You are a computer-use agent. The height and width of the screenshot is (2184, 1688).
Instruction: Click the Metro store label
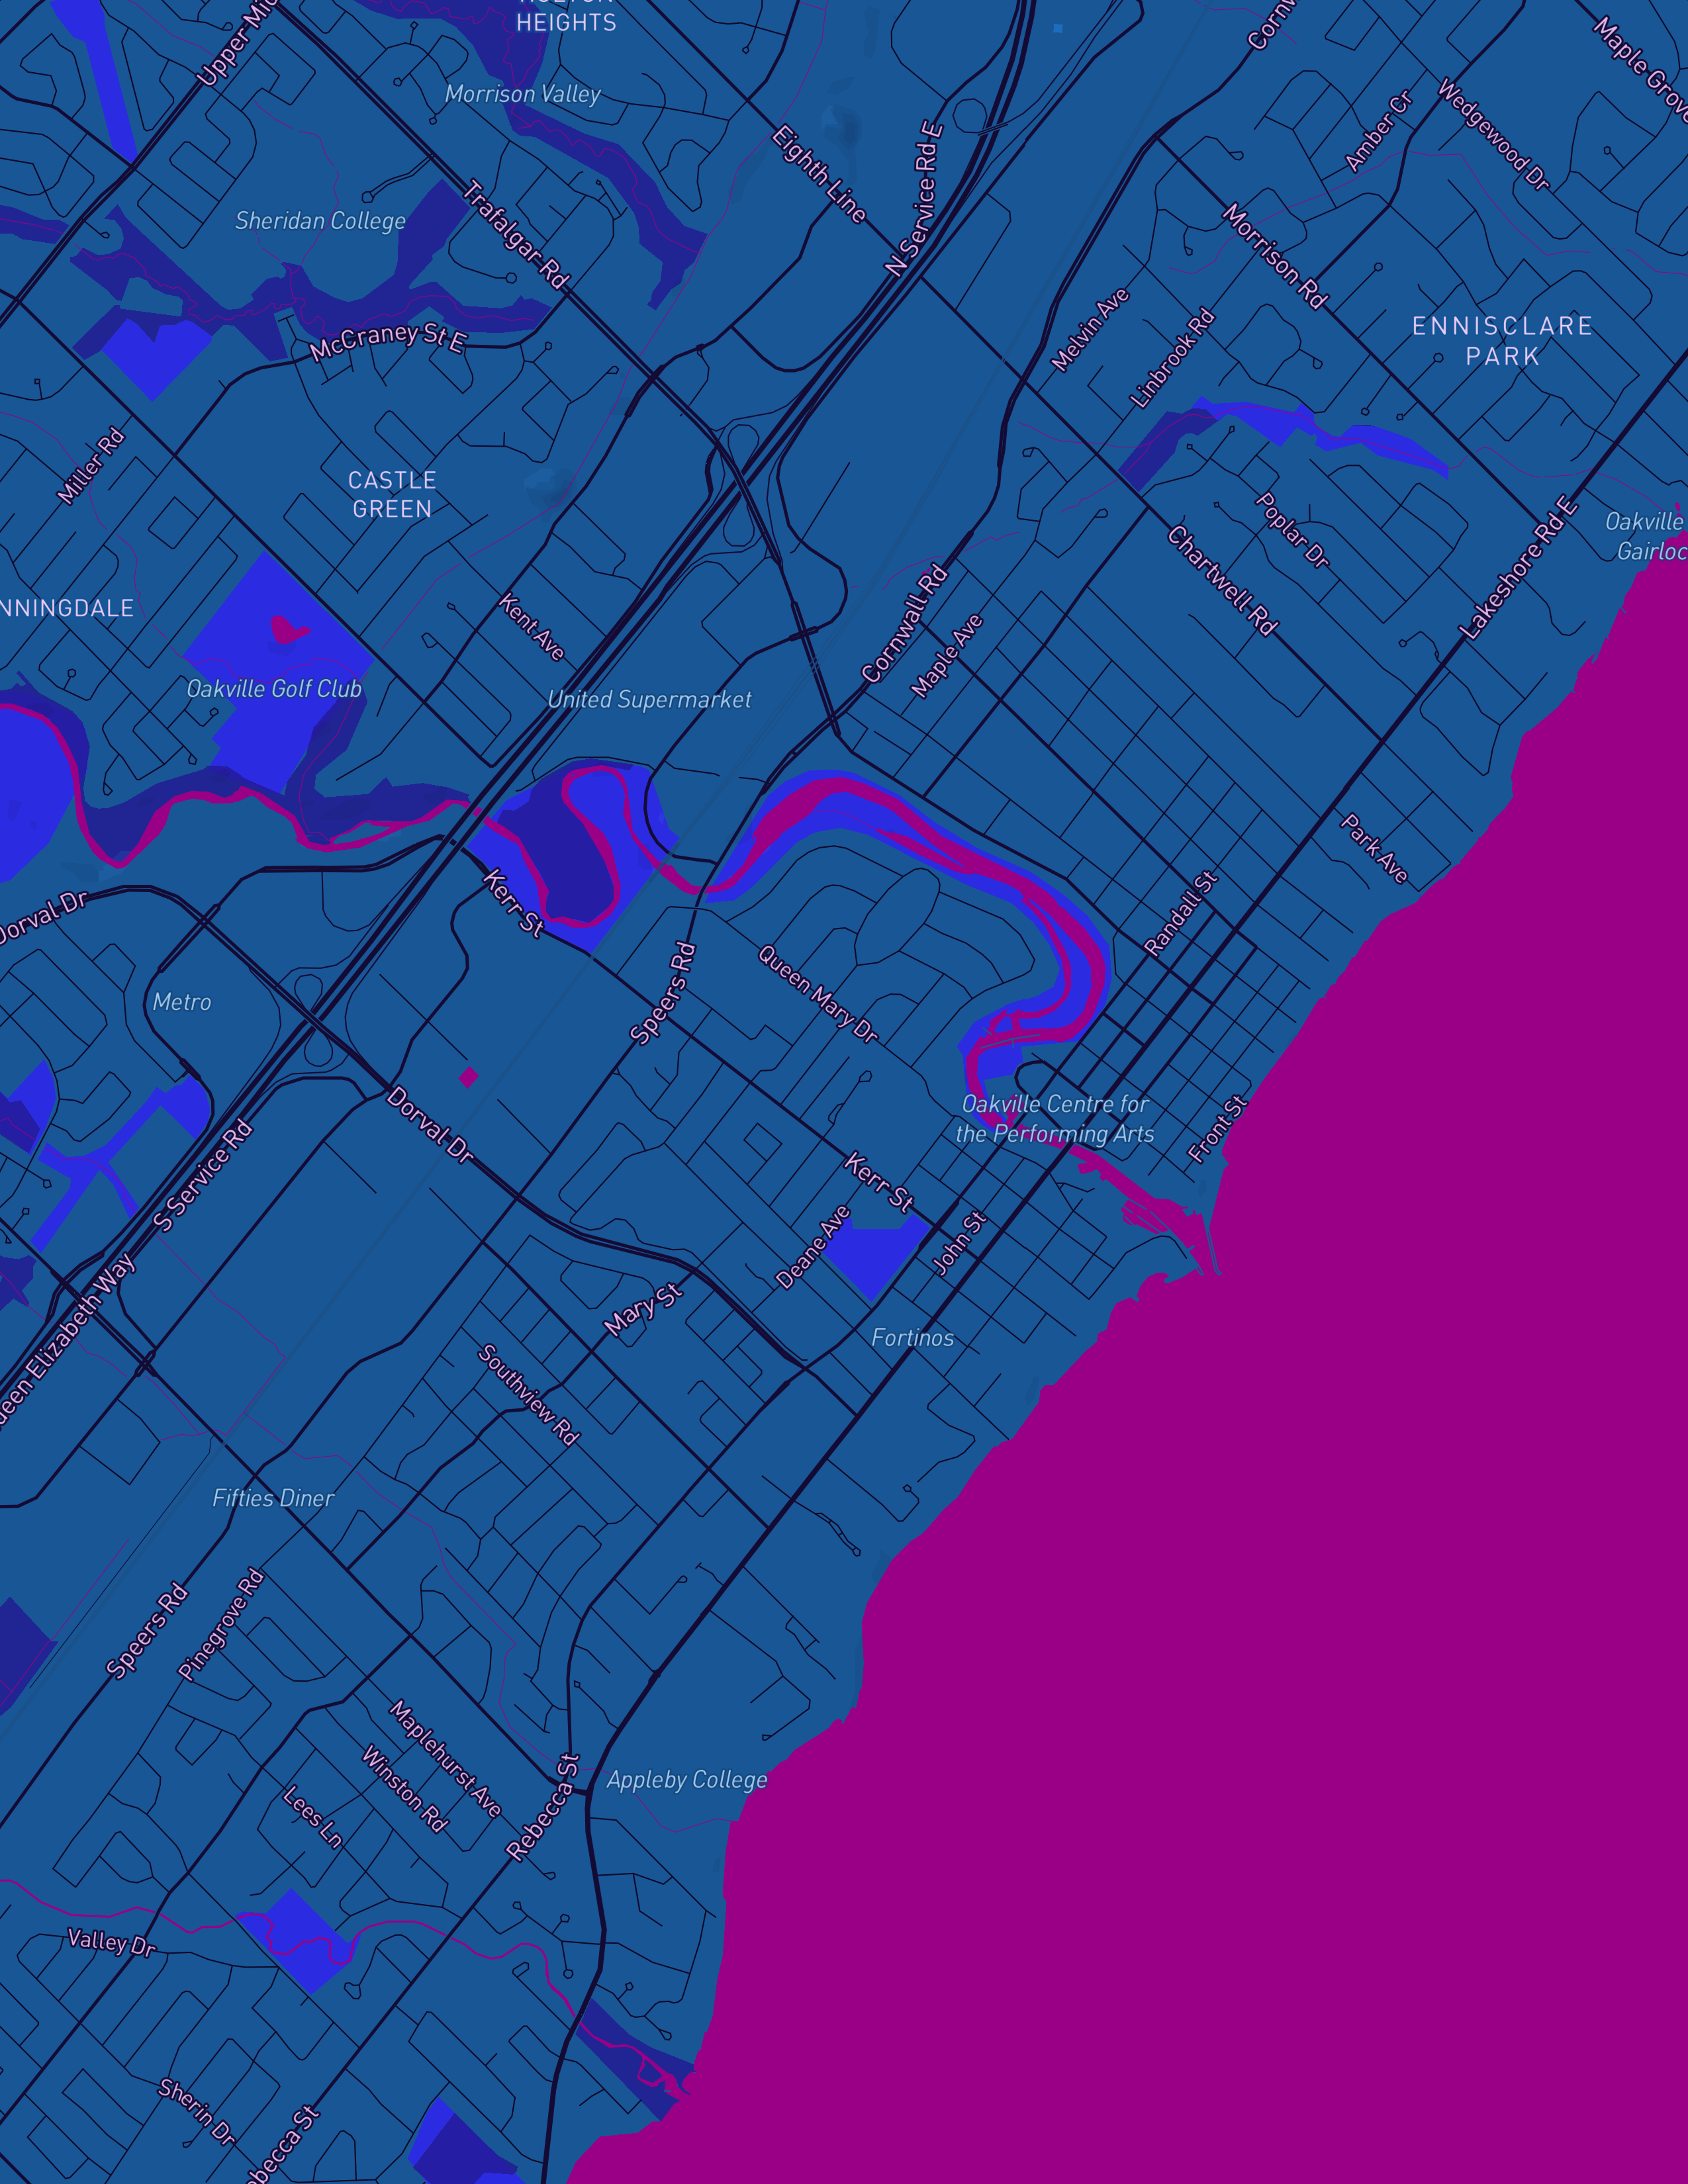click(x=182, y=1002)
